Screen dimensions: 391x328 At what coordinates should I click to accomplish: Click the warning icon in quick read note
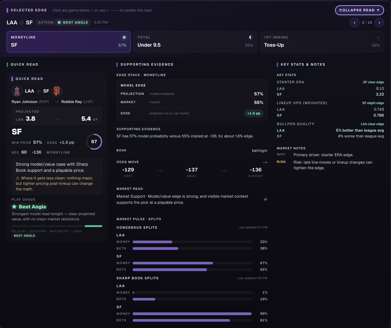click(x=18, y=178)
